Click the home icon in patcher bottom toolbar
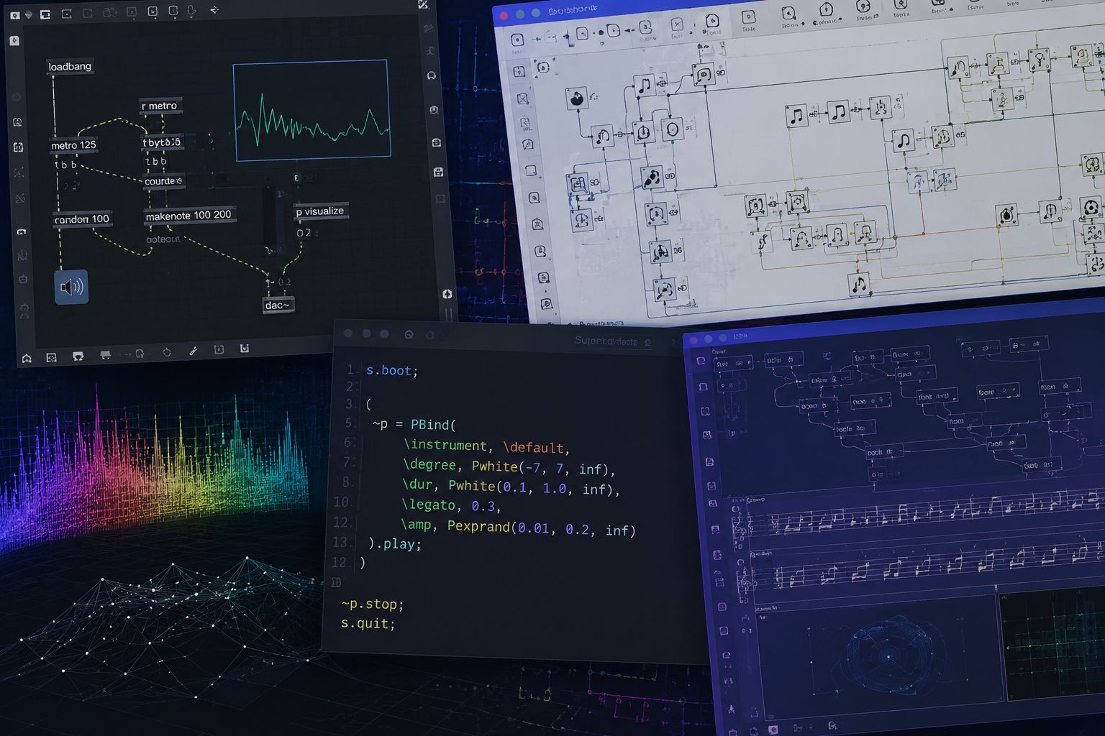1105x736 pixels. click(x=27, y=358)
